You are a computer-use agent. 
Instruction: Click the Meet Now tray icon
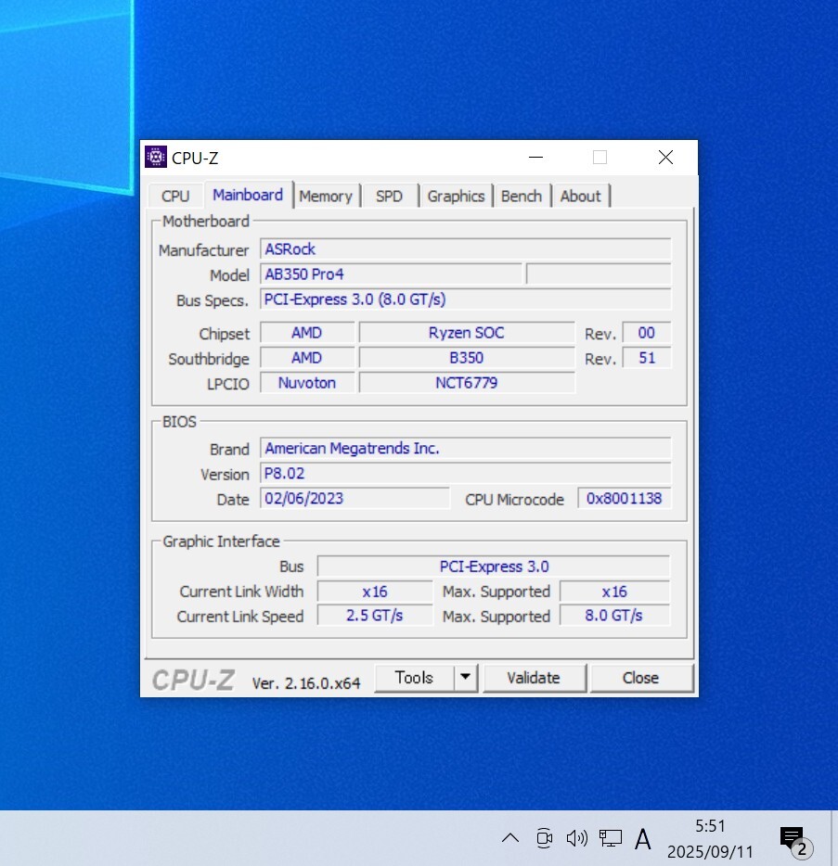point(545,838)
